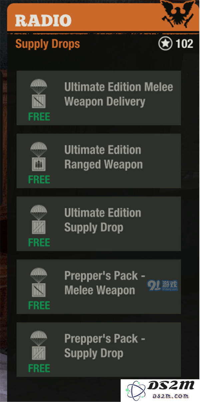This screenshot has height=402, width=200.
Task: Click the Prepper's Pack Melee Weapon crate icon
Action: [x=39, y=283]
